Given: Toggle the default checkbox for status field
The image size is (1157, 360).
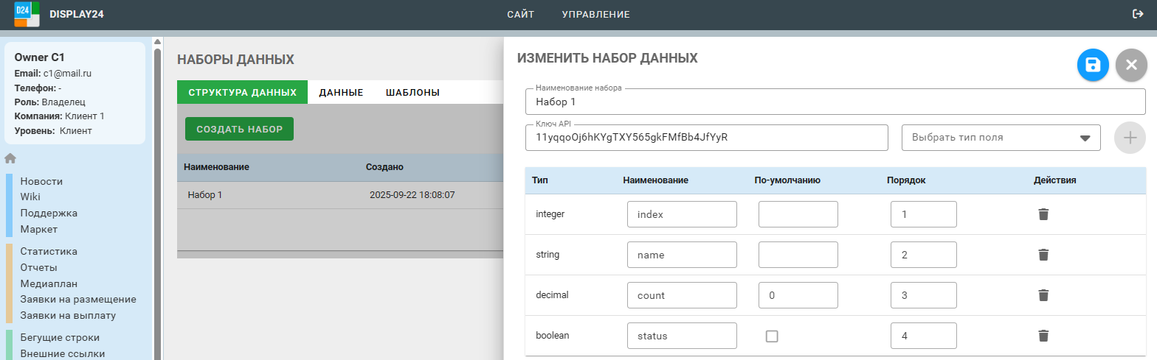Looking at the screenshot, I should coord(772,336).
